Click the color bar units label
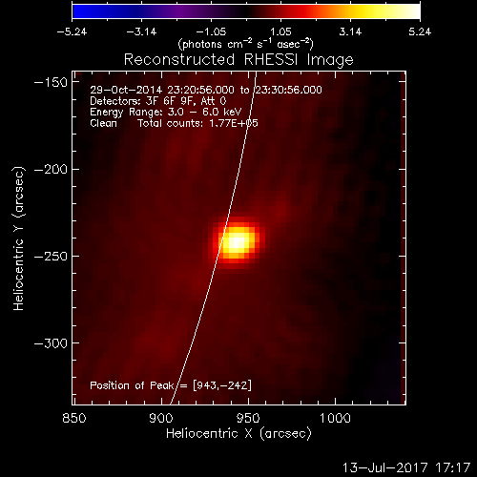This screenshot has height=477, width=477. pos(245,44)
